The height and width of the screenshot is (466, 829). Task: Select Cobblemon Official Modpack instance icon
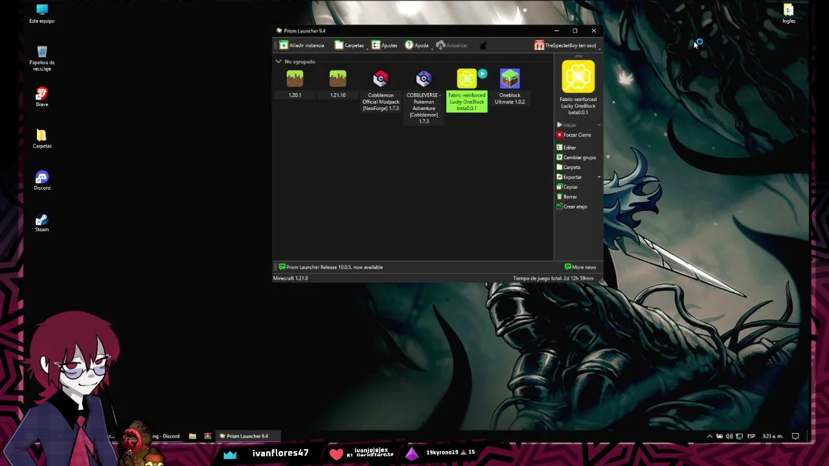tap(381, 79)
